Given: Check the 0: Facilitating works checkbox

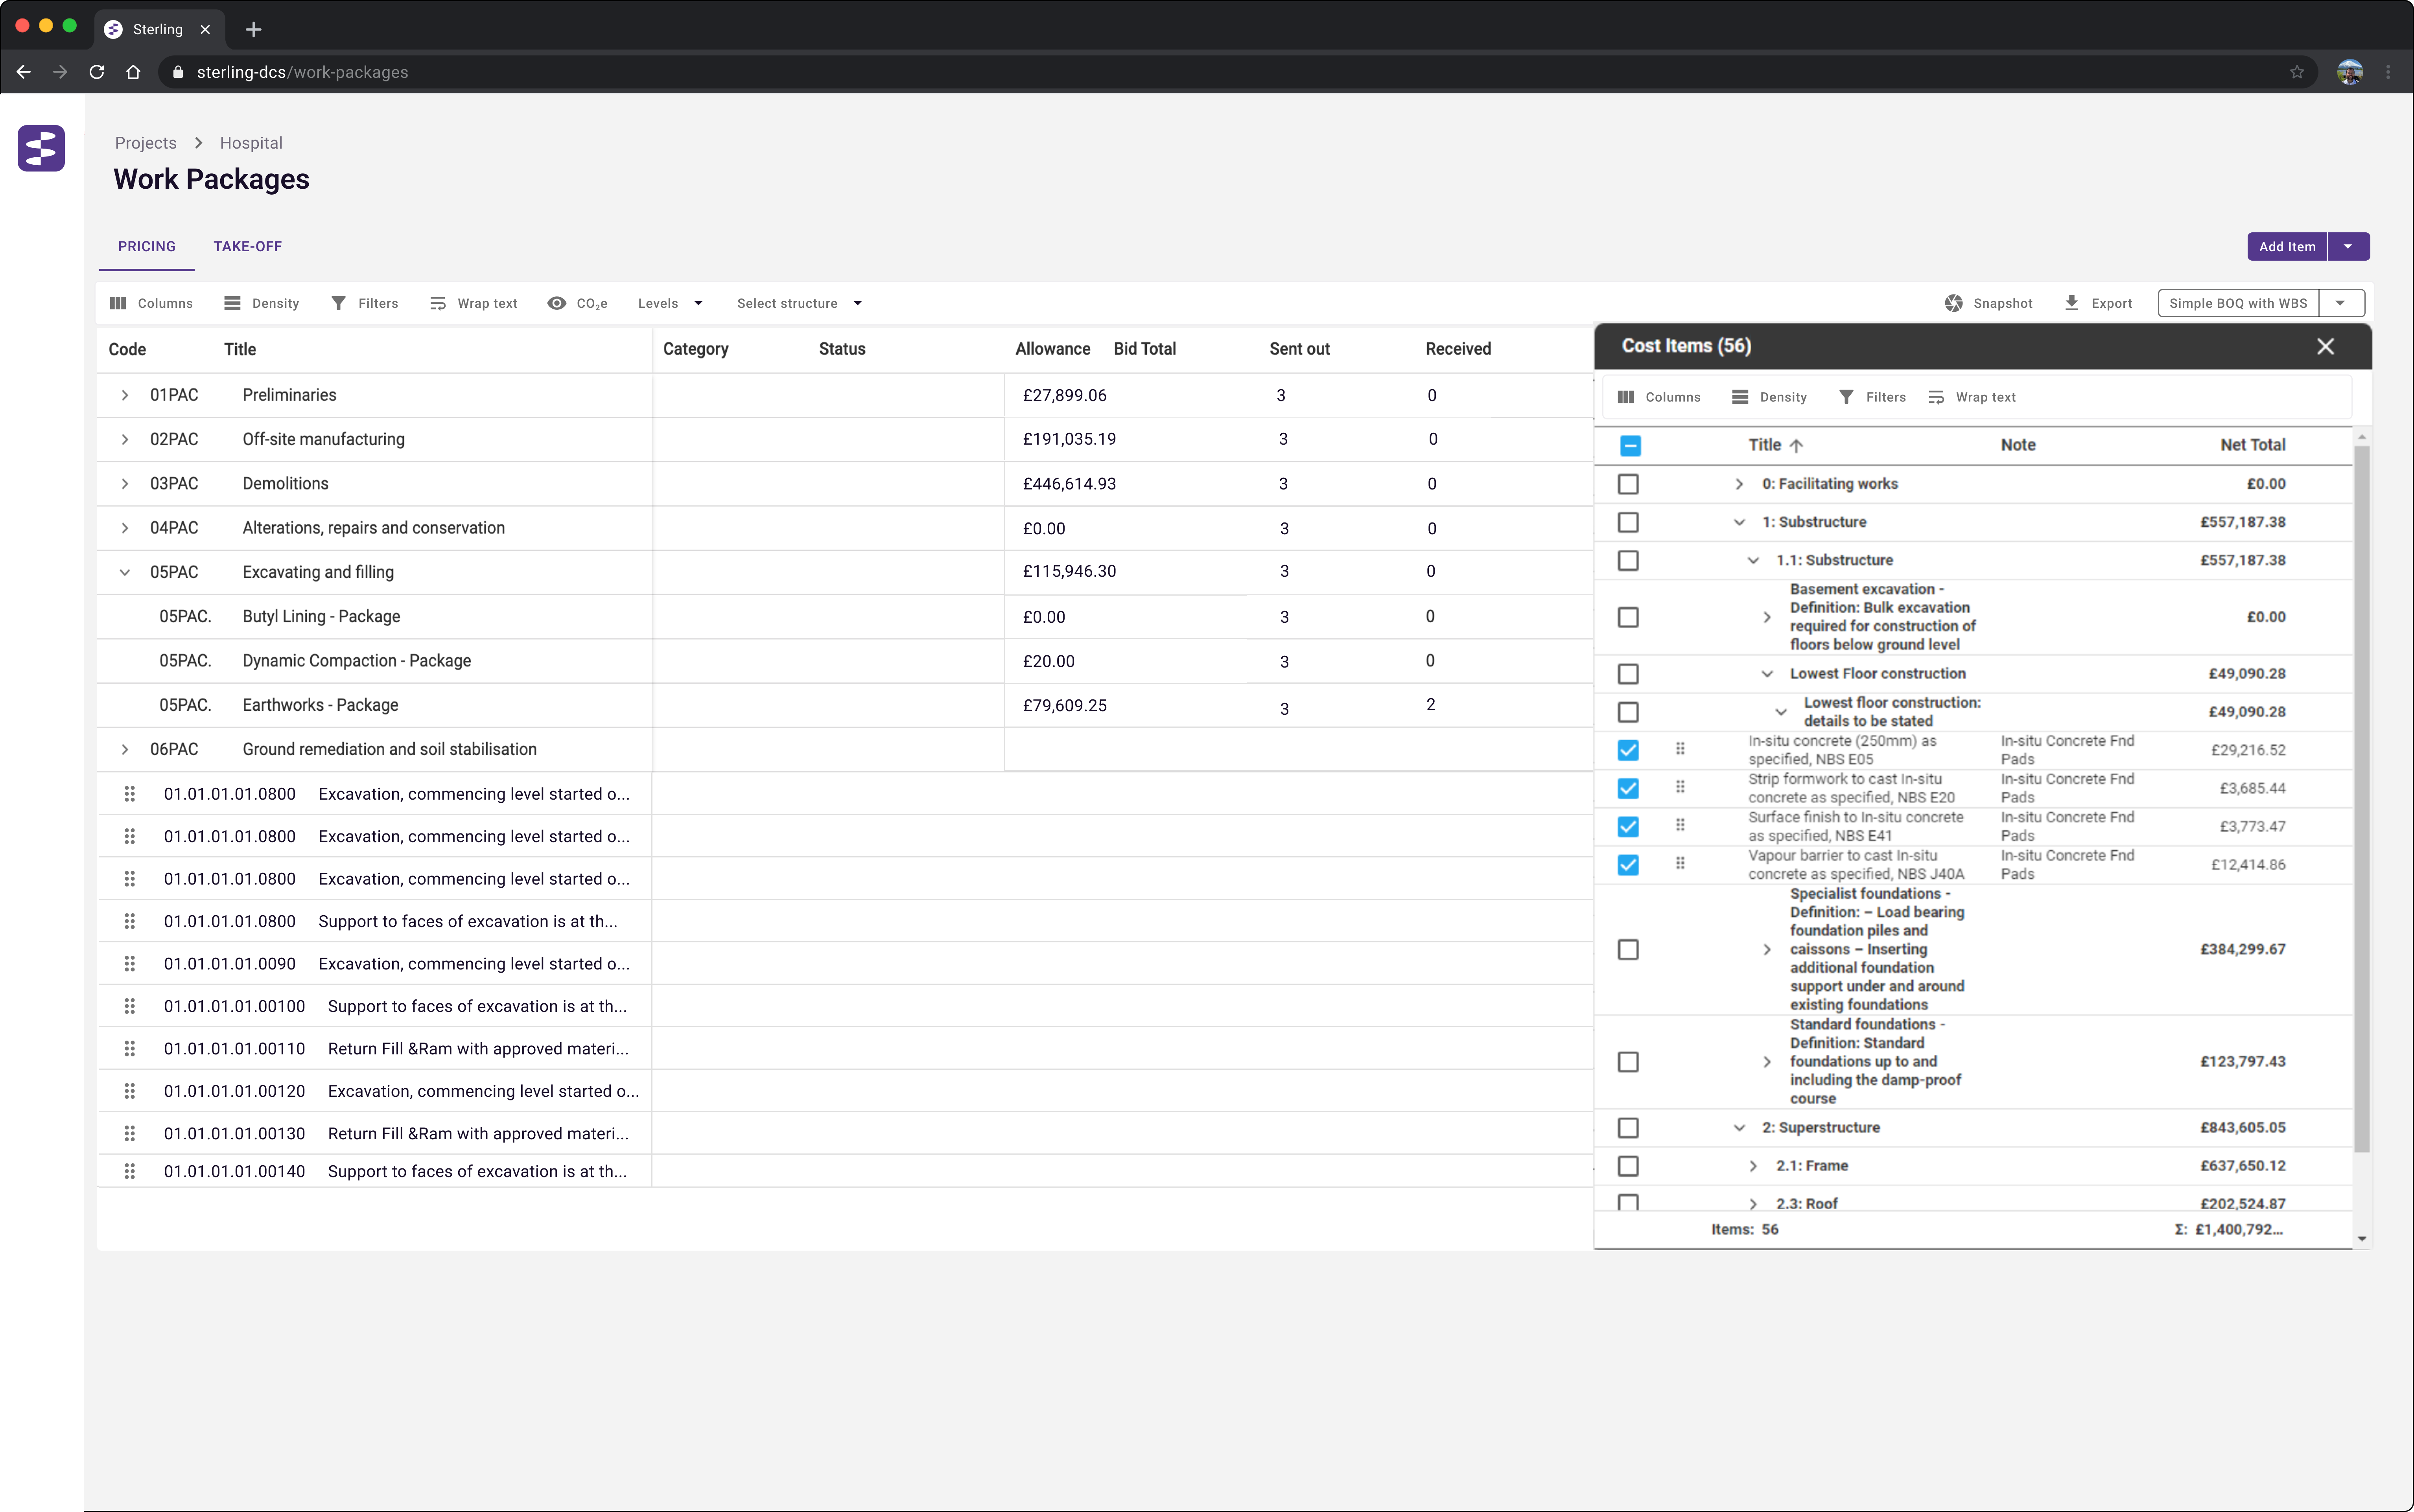Looking at the screenshot, I should 1629,484.
